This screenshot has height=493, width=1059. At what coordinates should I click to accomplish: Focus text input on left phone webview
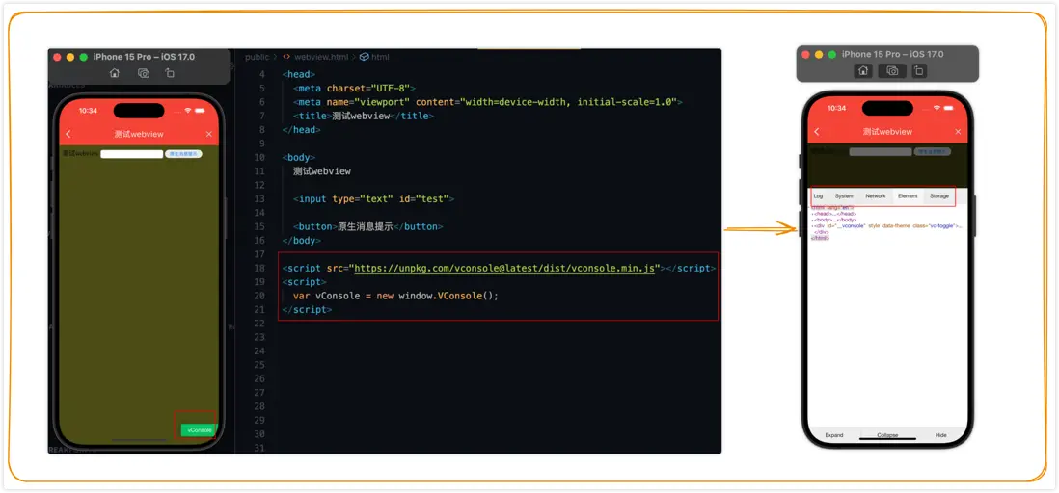point(132,154)
